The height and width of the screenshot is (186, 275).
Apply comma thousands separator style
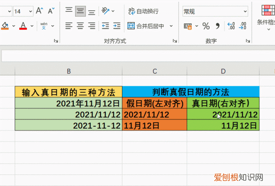pos(217,26)
